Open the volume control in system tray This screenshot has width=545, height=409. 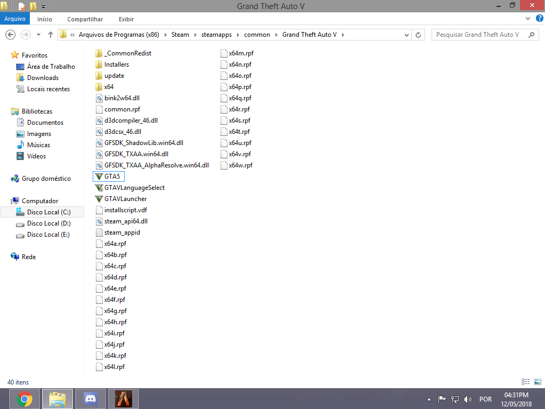pyautogui.click(x=468, y=399)
